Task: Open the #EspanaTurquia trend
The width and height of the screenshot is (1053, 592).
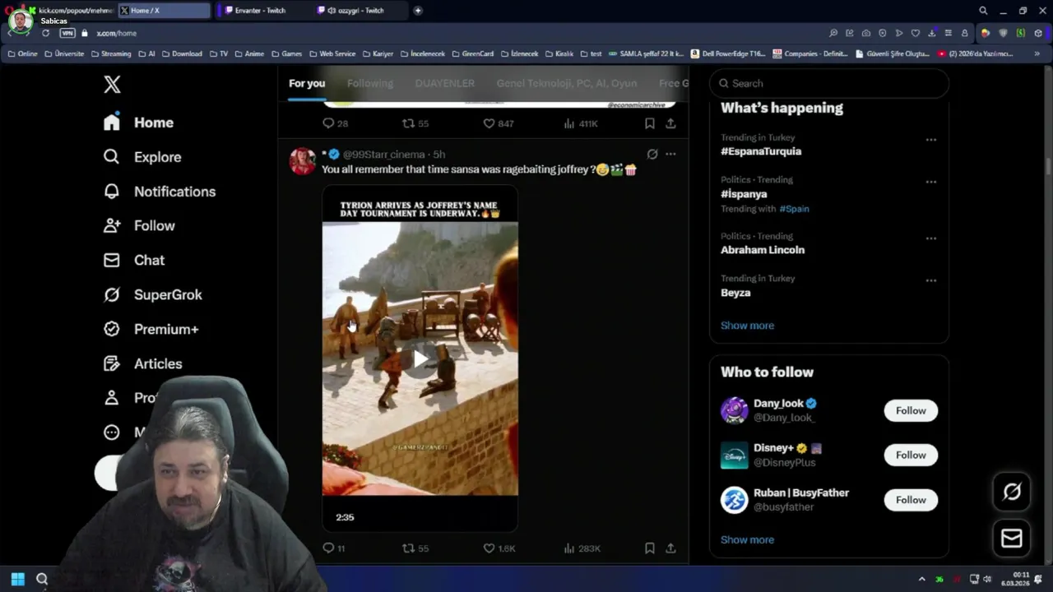Action: 761,151
